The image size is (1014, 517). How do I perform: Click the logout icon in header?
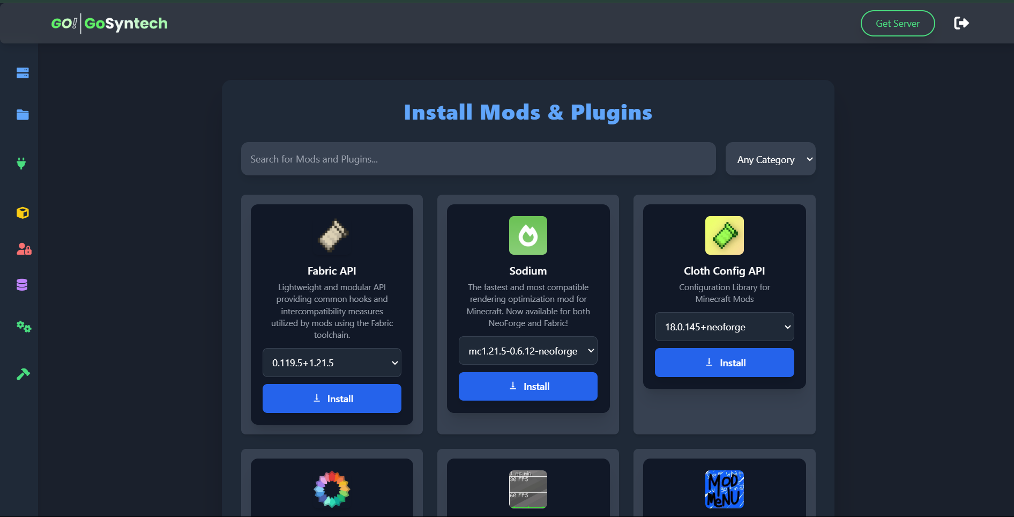coord(961,23)
